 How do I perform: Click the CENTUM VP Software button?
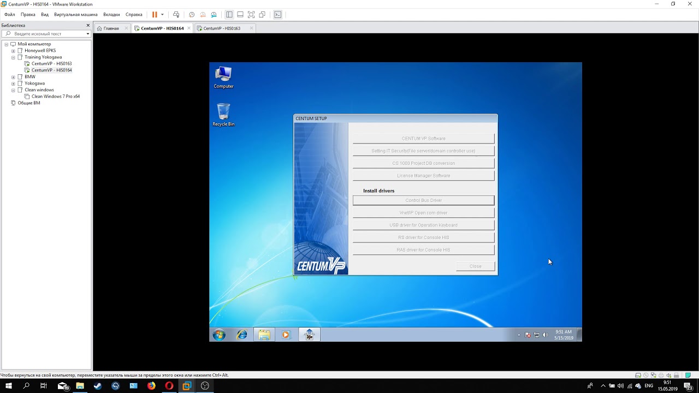tap(423, 139)
